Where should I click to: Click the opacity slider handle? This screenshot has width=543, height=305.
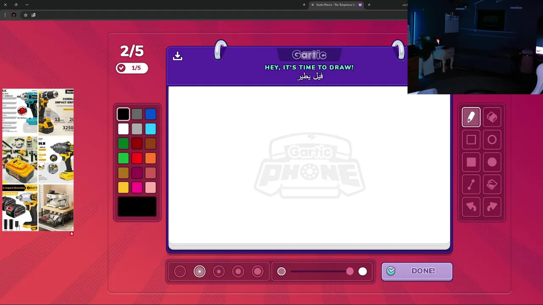tap(350, 272)
